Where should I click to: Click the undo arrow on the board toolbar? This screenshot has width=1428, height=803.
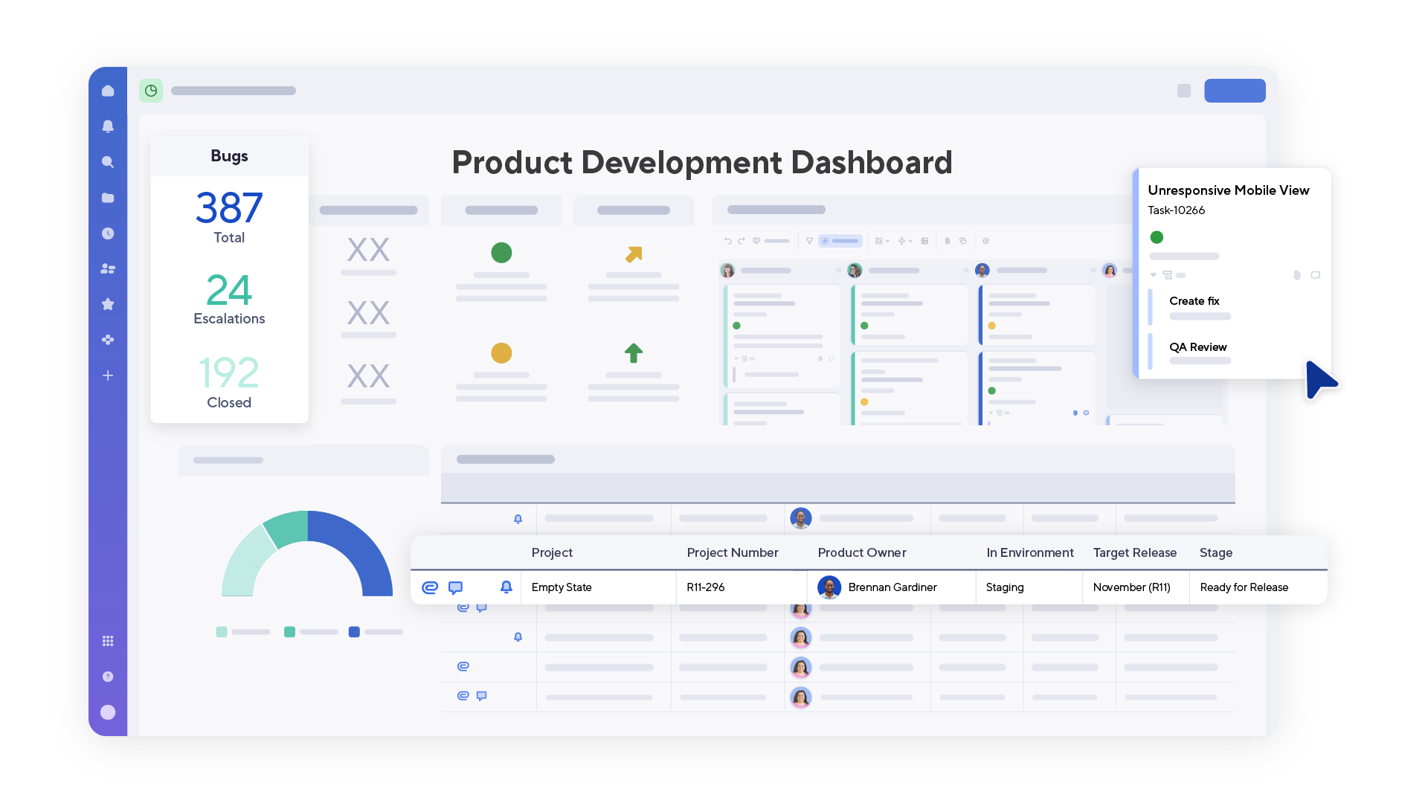(728, 241)
